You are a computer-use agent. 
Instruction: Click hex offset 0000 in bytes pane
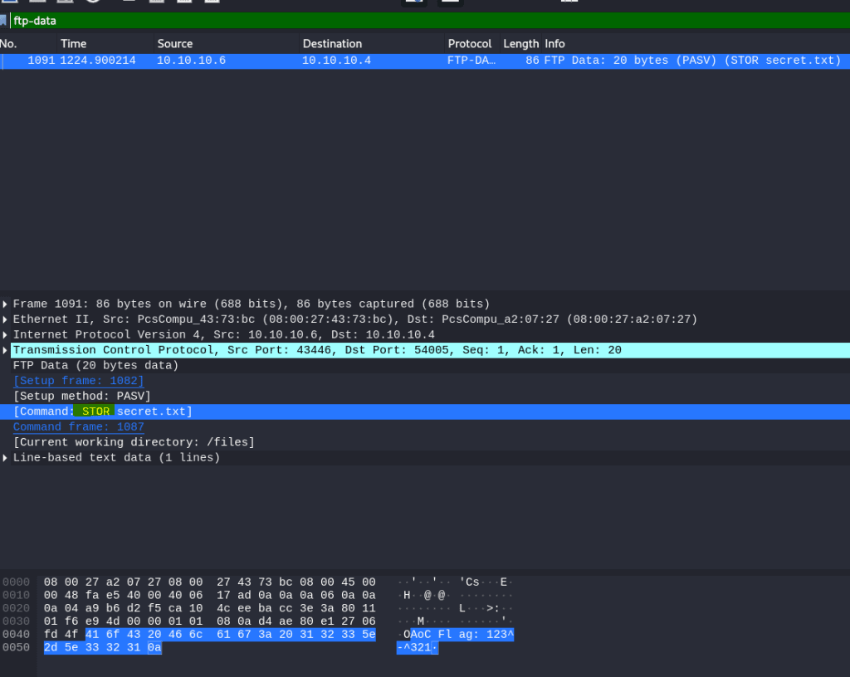17,582
